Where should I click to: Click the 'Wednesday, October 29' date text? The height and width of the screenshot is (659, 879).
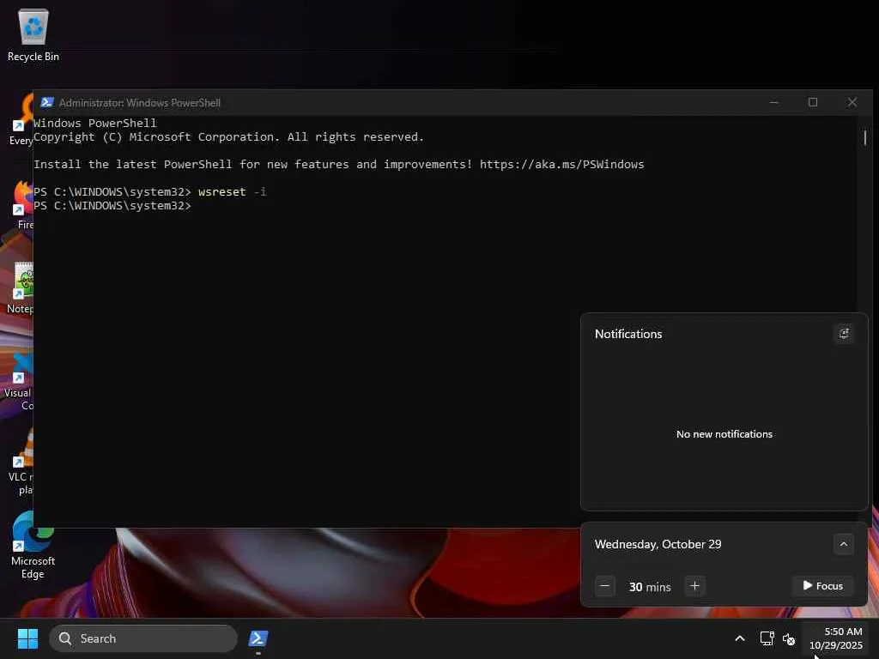[x=658, y=544]
